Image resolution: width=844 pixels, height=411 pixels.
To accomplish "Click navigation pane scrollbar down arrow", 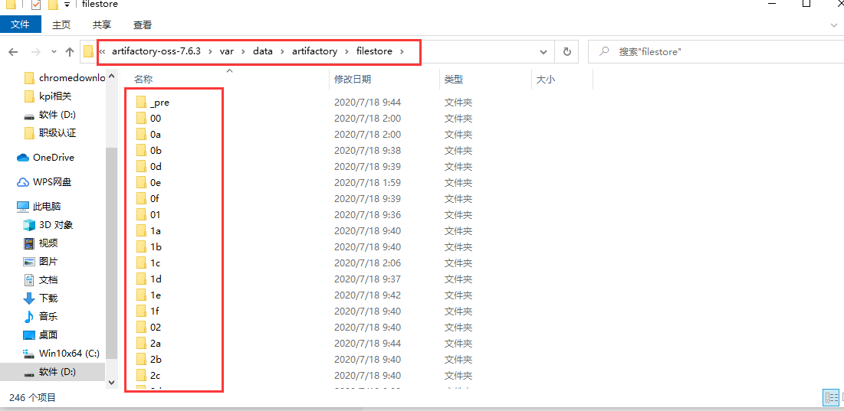I will [112, 382].
